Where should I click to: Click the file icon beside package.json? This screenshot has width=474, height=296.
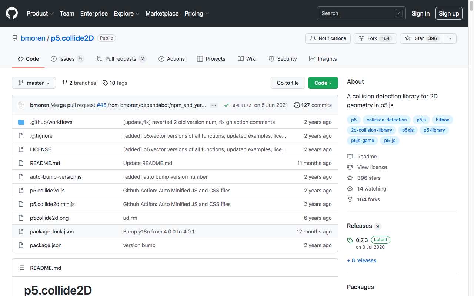pyautogui.click(x=21, y=245)
